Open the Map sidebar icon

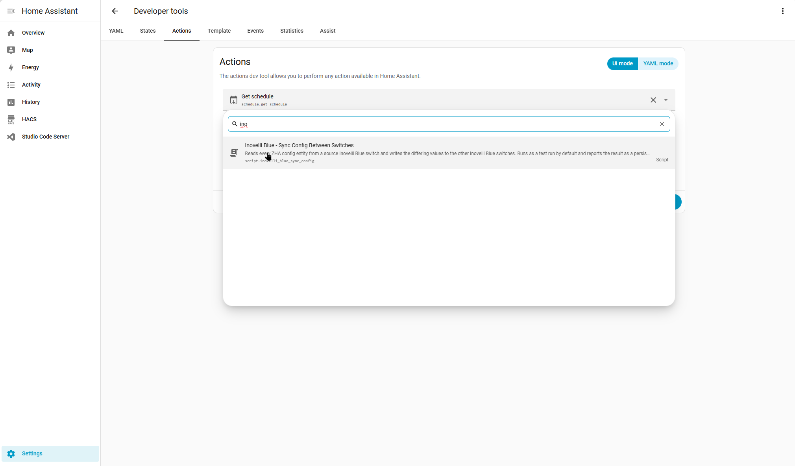[x=11, y=50]
